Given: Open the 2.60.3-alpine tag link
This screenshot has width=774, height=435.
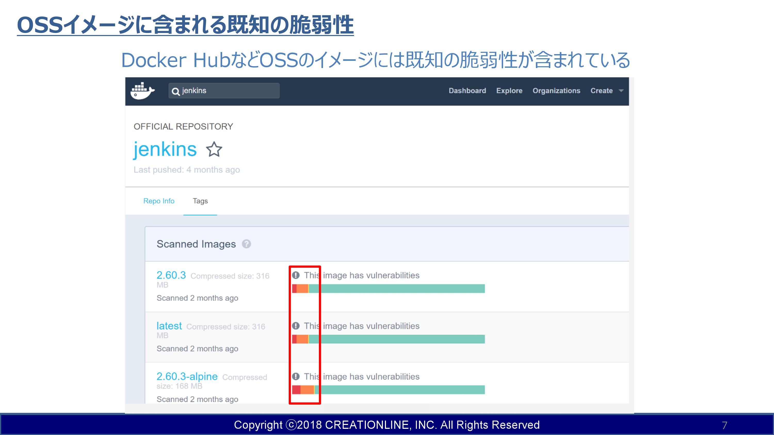Looking at the screenshot, I should [x=187, y=377].
